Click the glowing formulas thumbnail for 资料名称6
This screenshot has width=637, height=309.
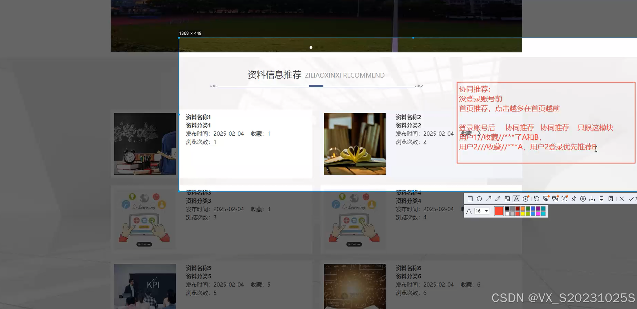pyautogui.click(x=355, y=286)
